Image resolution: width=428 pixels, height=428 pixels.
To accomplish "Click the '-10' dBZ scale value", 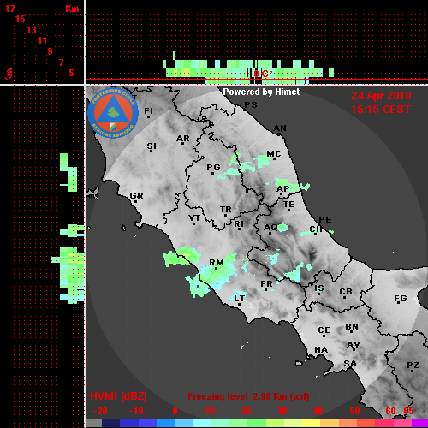I will [x=136, y=411].
